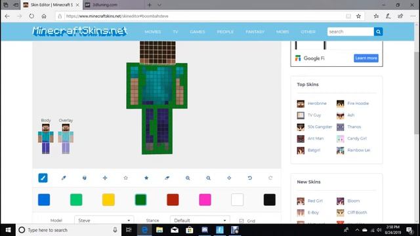Click the MinecraftSkins.net logo
420x236 pixels.
pyautogui.click(x=79, y=31)
